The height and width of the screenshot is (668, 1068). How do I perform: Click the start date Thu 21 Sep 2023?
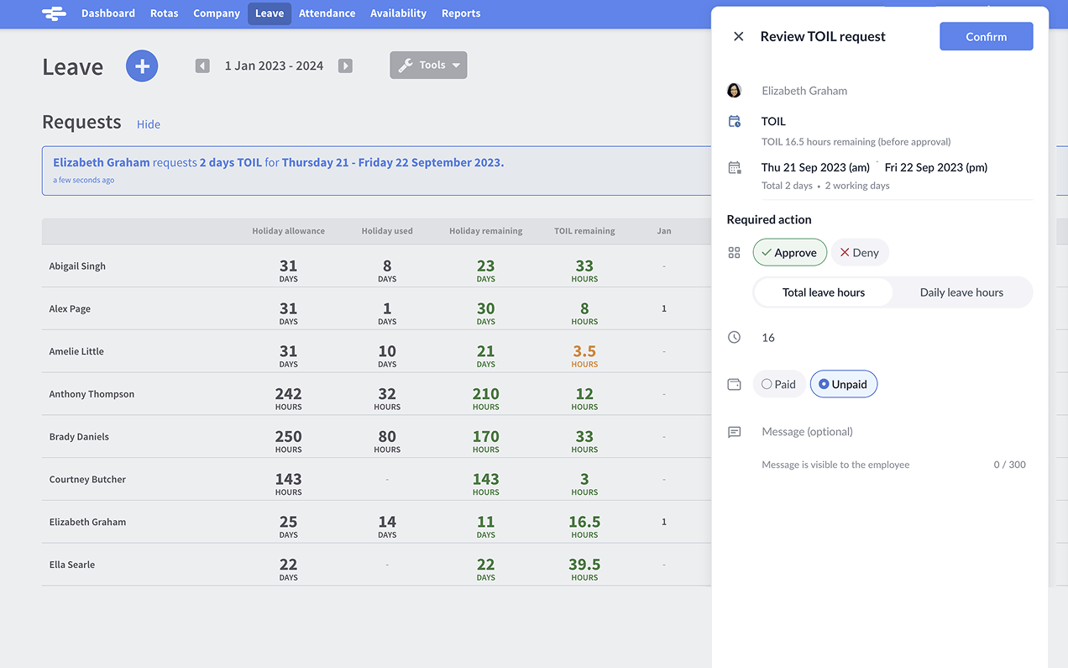point(815,167)
